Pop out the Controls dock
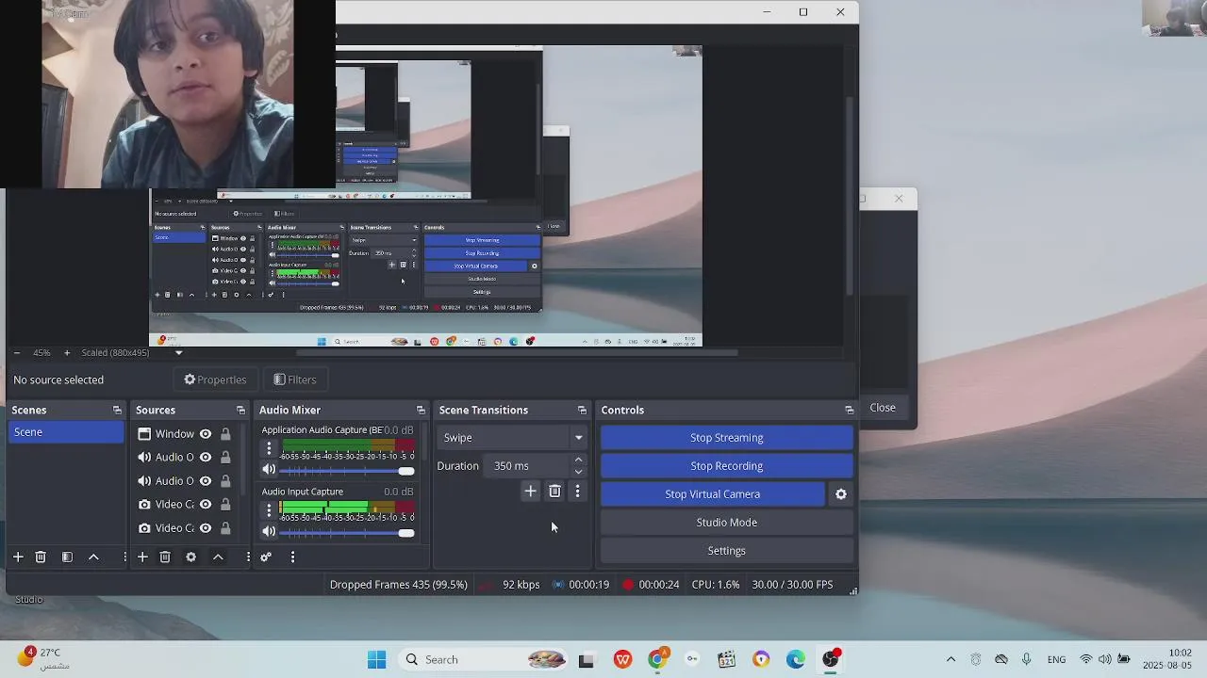Viewport: 1207px width, 678px height. tap(849, 411)
